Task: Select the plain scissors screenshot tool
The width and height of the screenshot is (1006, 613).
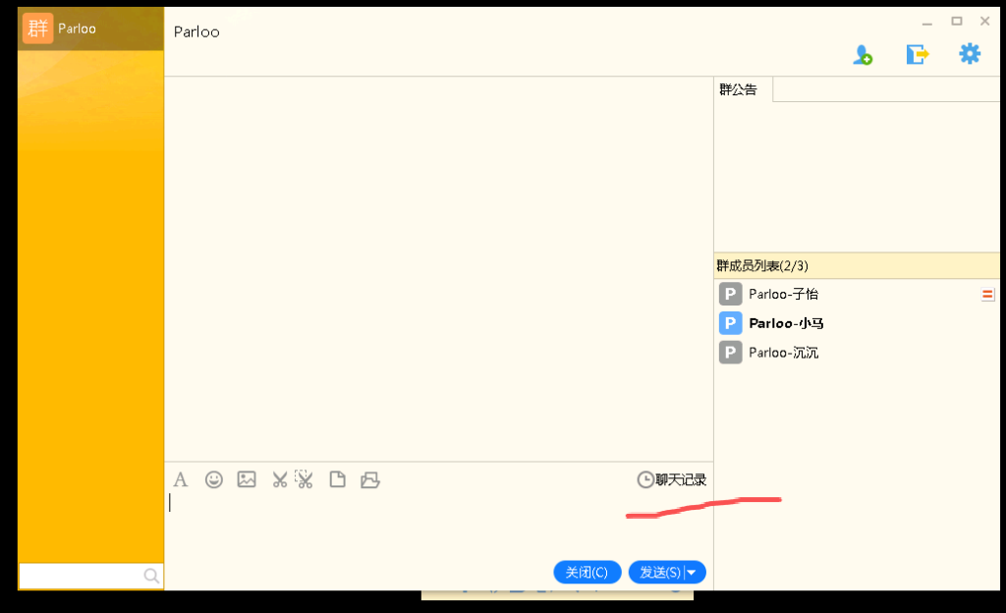Action: [280, 479]
